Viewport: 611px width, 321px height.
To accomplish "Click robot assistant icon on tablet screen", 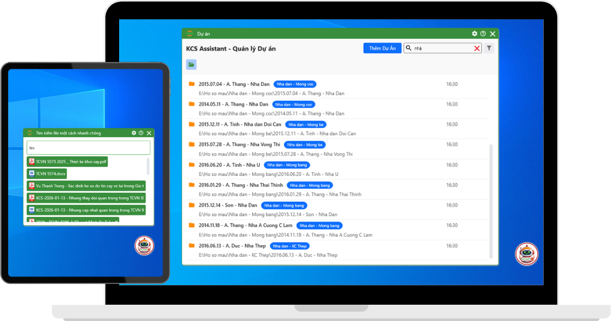I will tap(144, 246).
